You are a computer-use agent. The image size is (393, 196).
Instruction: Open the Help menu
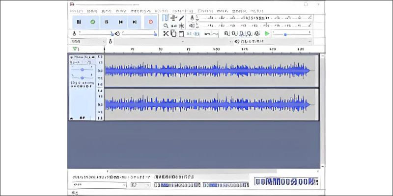pyautogui.click(x=257, y=11)
